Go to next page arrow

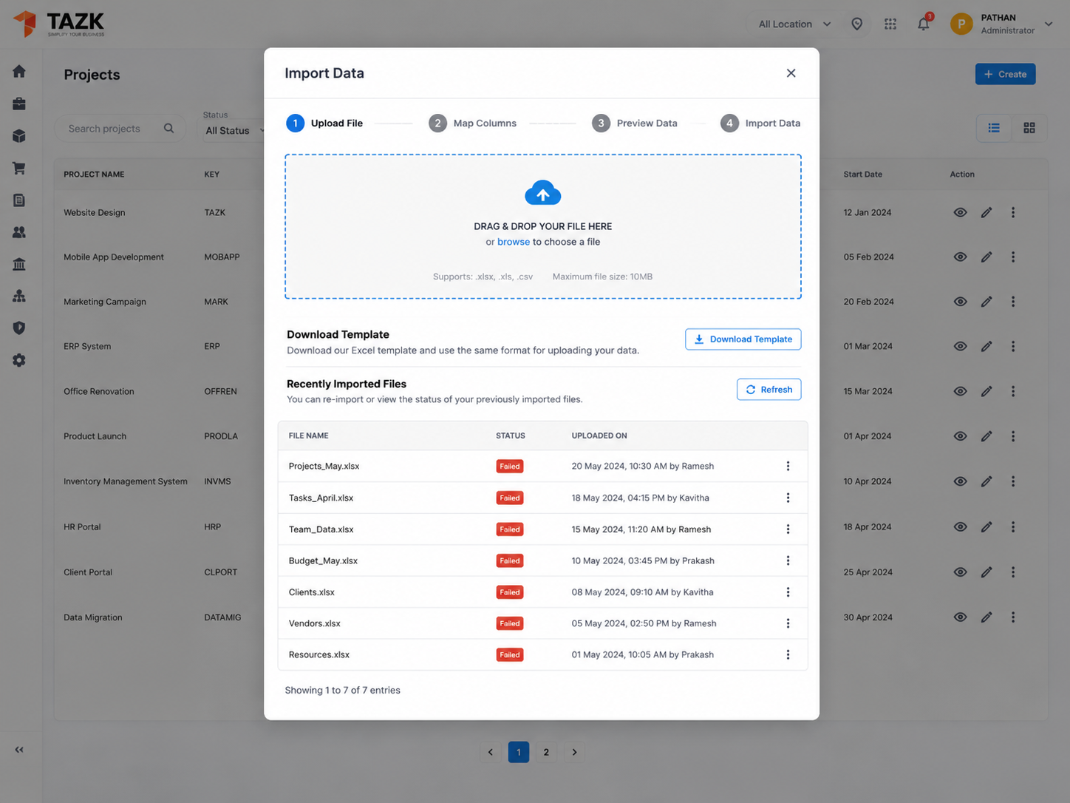pos(574,753)
